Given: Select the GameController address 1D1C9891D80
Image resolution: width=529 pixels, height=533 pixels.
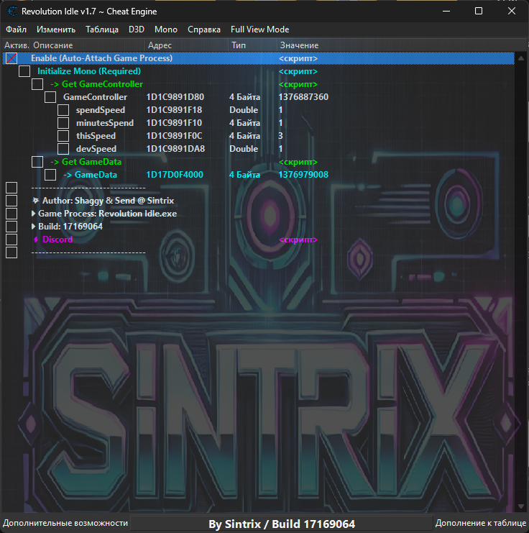Looking at the screenshot, I should coord(175,97).
